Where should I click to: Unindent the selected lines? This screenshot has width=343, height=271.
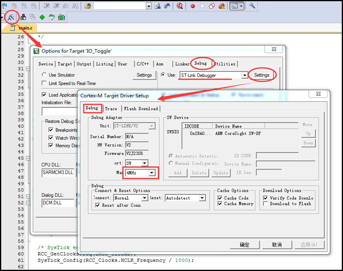click(x=56, y=6)
